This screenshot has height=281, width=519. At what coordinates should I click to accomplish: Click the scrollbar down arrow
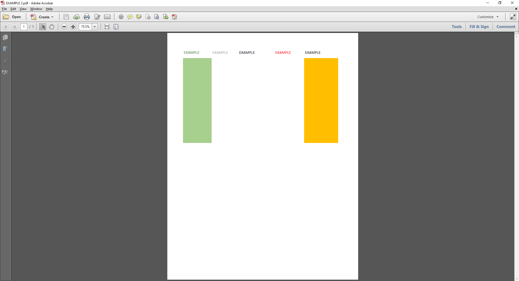pos(517,279)
